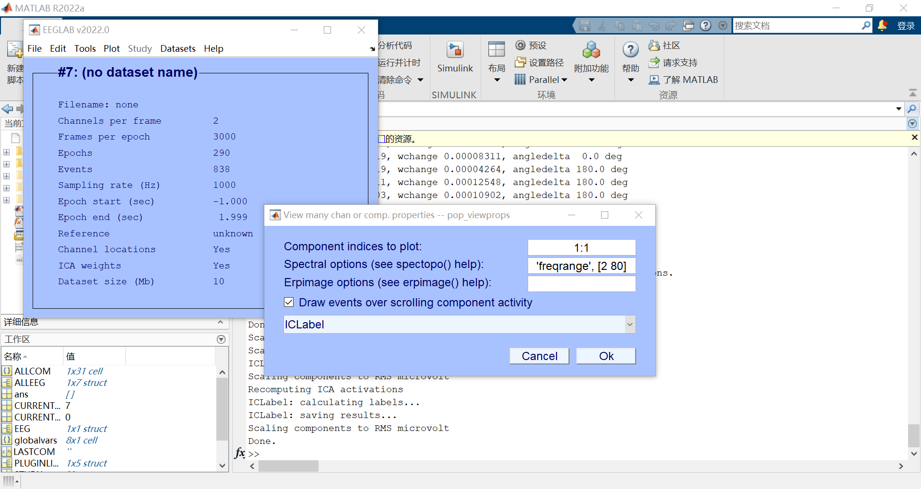Image resolution: width=921 pixels, height=489 pixels.
Task: Open the 工作区 panel actions menu
Action: click(221, 339)
